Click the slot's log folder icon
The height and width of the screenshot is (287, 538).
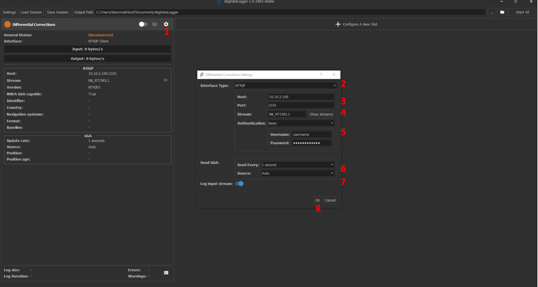(x=155, y=24)
